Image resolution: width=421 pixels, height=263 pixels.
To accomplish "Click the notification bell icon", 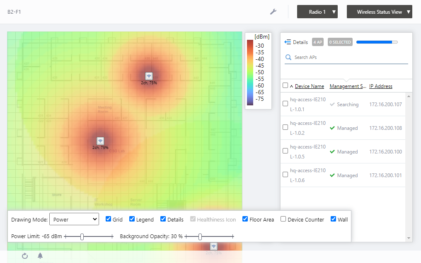I will point(40,256).
